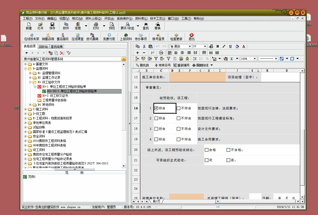Screen dimensions: 318x215
Task: Open the 预览 print preview icon
Action: click(112, 26)
